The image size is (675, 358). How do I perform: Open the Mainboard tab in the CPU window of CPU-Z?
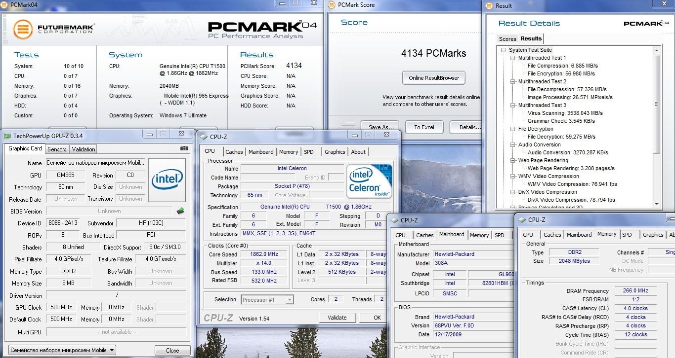tap(261, 152)
